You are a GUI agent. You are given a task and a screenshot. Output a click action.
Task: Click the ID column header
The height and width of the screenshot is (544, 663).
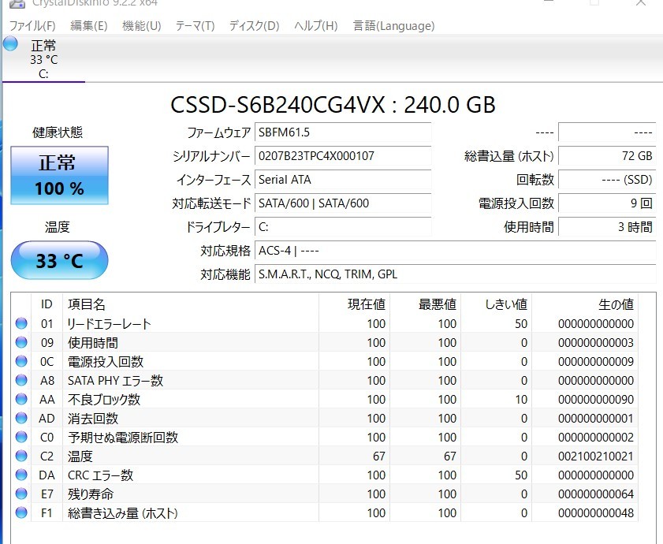pos(47,304)
